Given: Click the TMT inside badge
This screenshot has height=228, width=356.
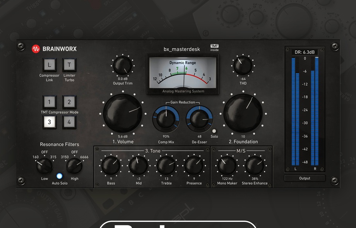Looking at the screenshot, I should 214,48.
